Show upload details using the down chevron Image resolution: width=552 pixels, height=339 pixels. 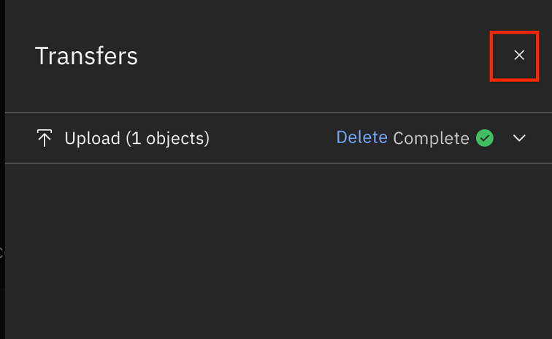(519, 138)
